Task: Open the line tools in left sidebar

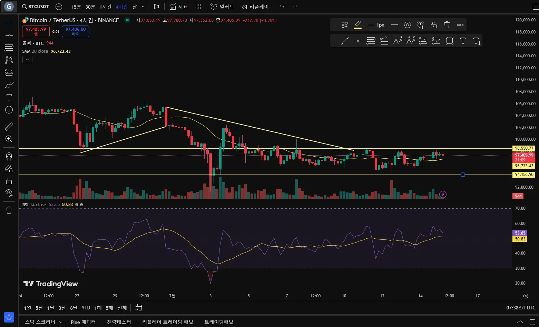Action: 9,35
